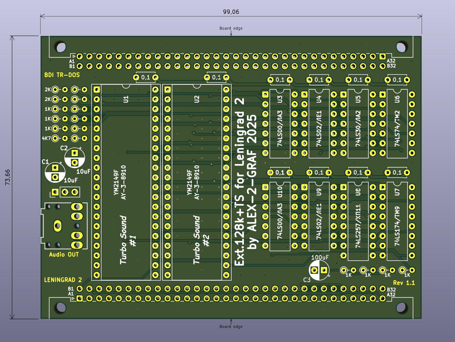Pick the 100uF capacitor C3
The image size is (455, 342).
point(319,270)
